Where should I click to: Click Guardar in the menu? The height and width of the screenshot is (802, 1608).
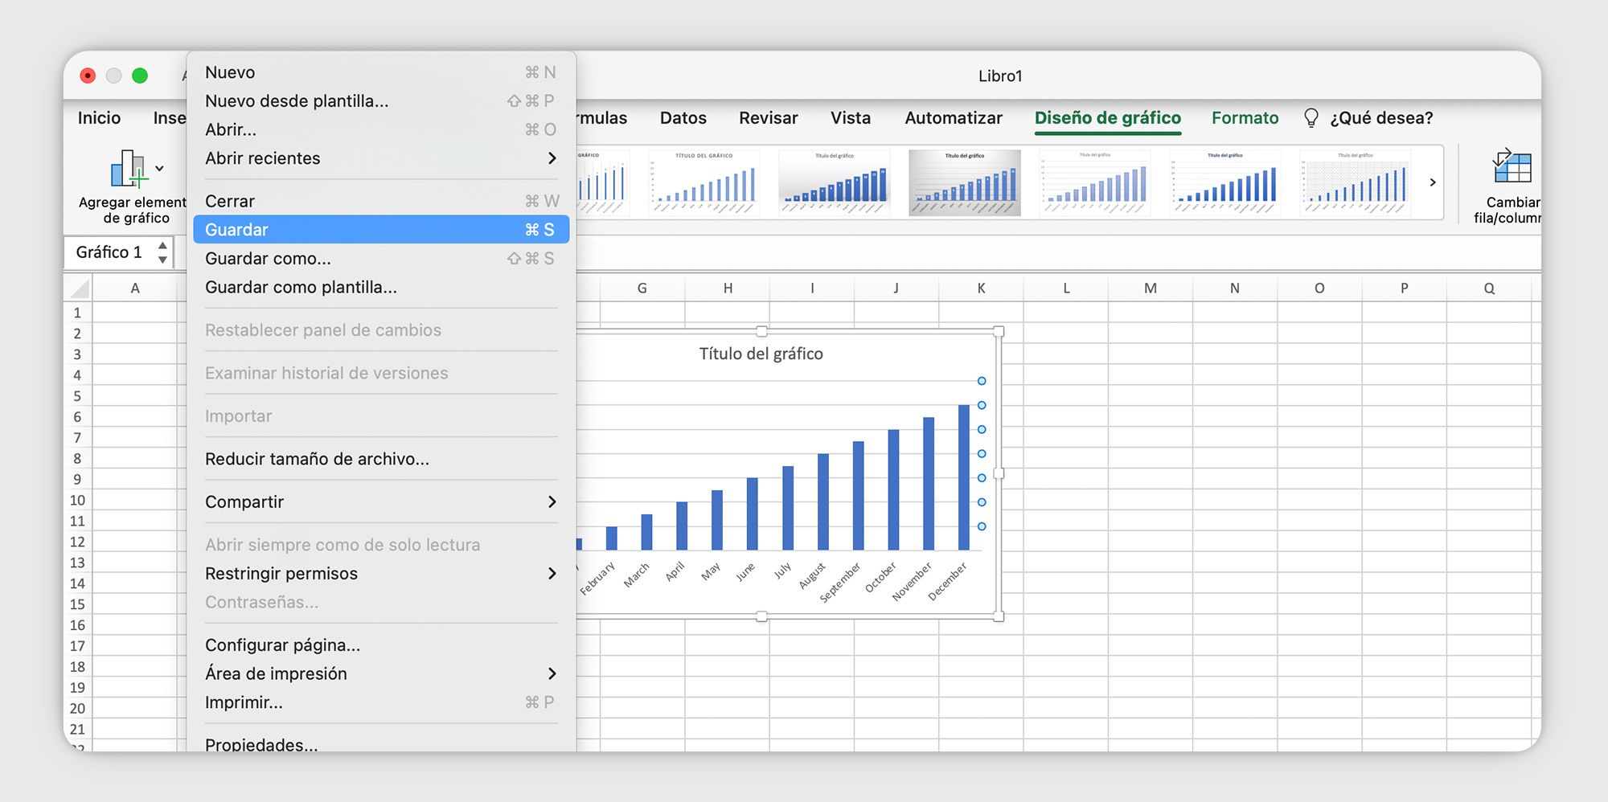tap(381, 230)
